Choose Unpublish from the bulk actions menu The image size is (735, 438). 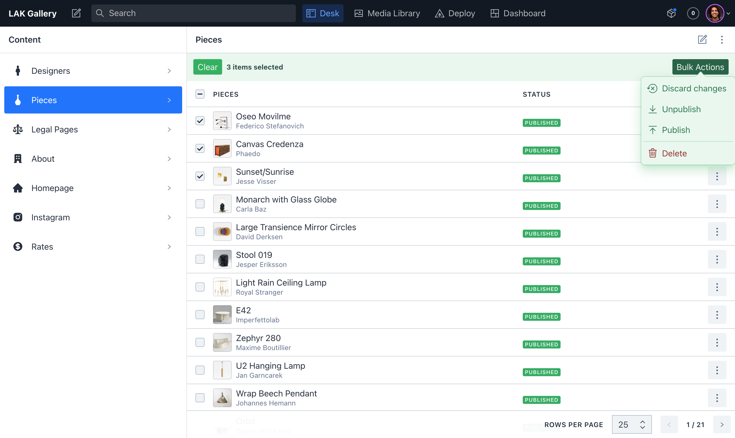click(681, 109)
